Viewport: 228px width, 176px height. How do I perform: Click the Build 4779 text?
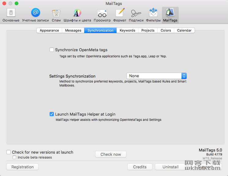[x=214, y=154]
